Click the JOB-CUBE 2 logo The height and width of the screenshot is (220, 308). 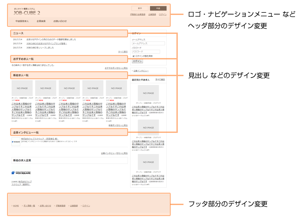[27, 13]
